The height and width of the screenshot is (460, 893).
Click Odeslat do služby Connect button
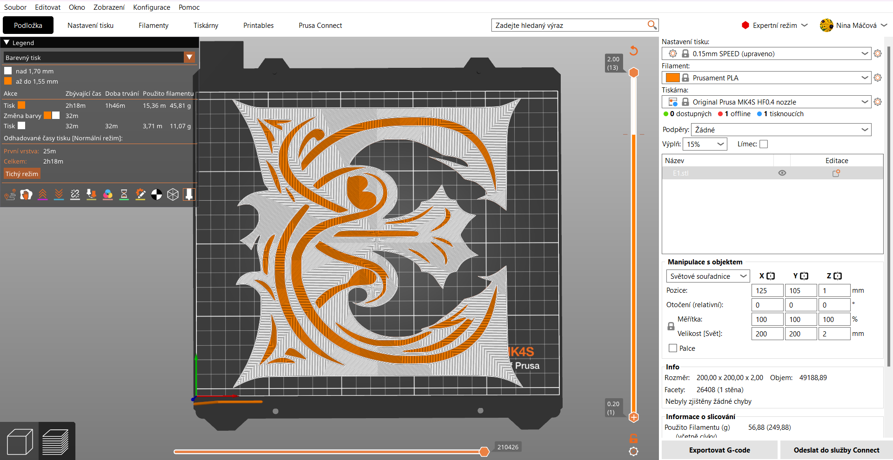836,450
